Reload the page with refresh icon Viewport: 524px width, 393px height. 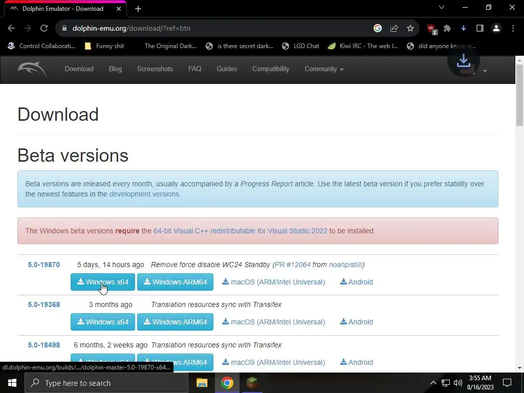click(x=44, y=29)
